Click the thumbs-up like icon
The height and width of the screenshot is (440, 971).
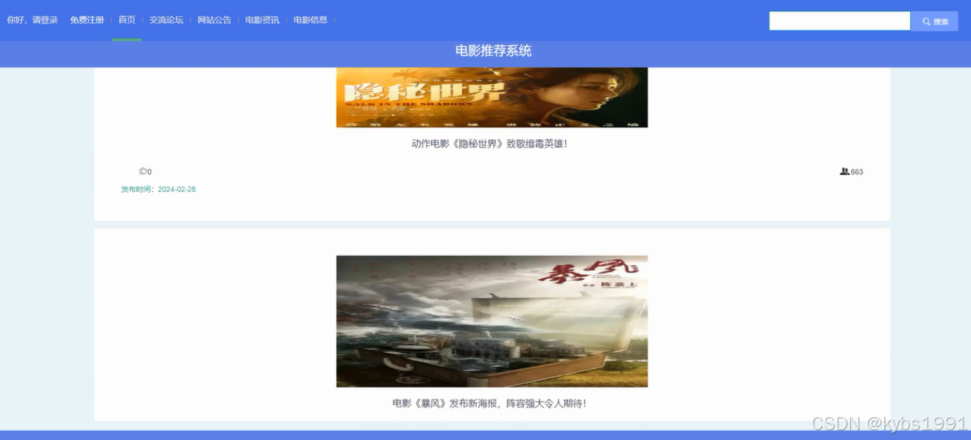(143, 171)
